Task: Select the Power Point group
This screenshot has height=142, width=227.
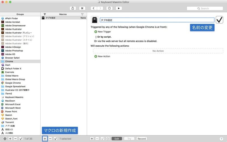Action: pyautogui.click(x=20, y=112)
